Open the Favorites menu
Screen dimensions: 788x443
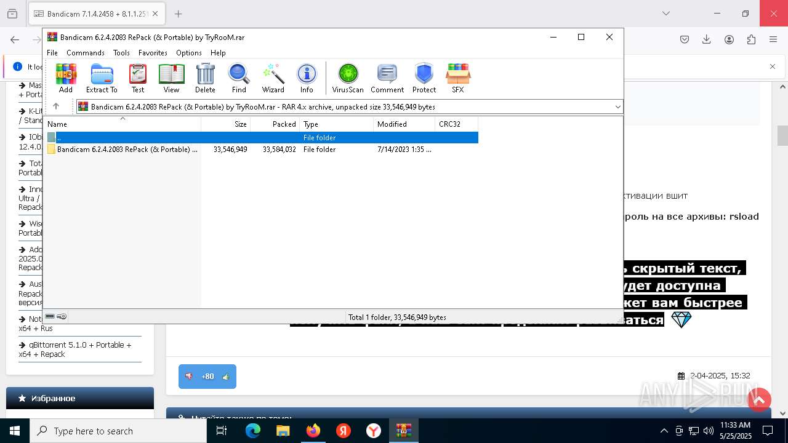point(153,53)
